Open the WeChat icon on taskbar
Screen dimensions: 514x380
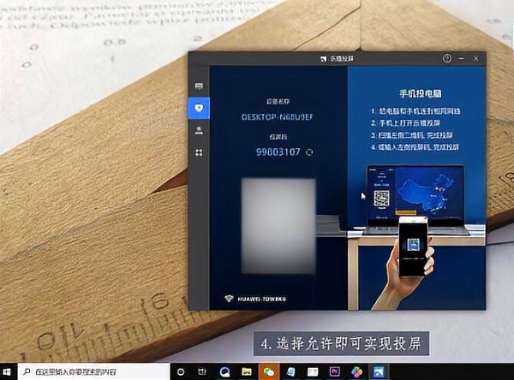click(268, 372)
